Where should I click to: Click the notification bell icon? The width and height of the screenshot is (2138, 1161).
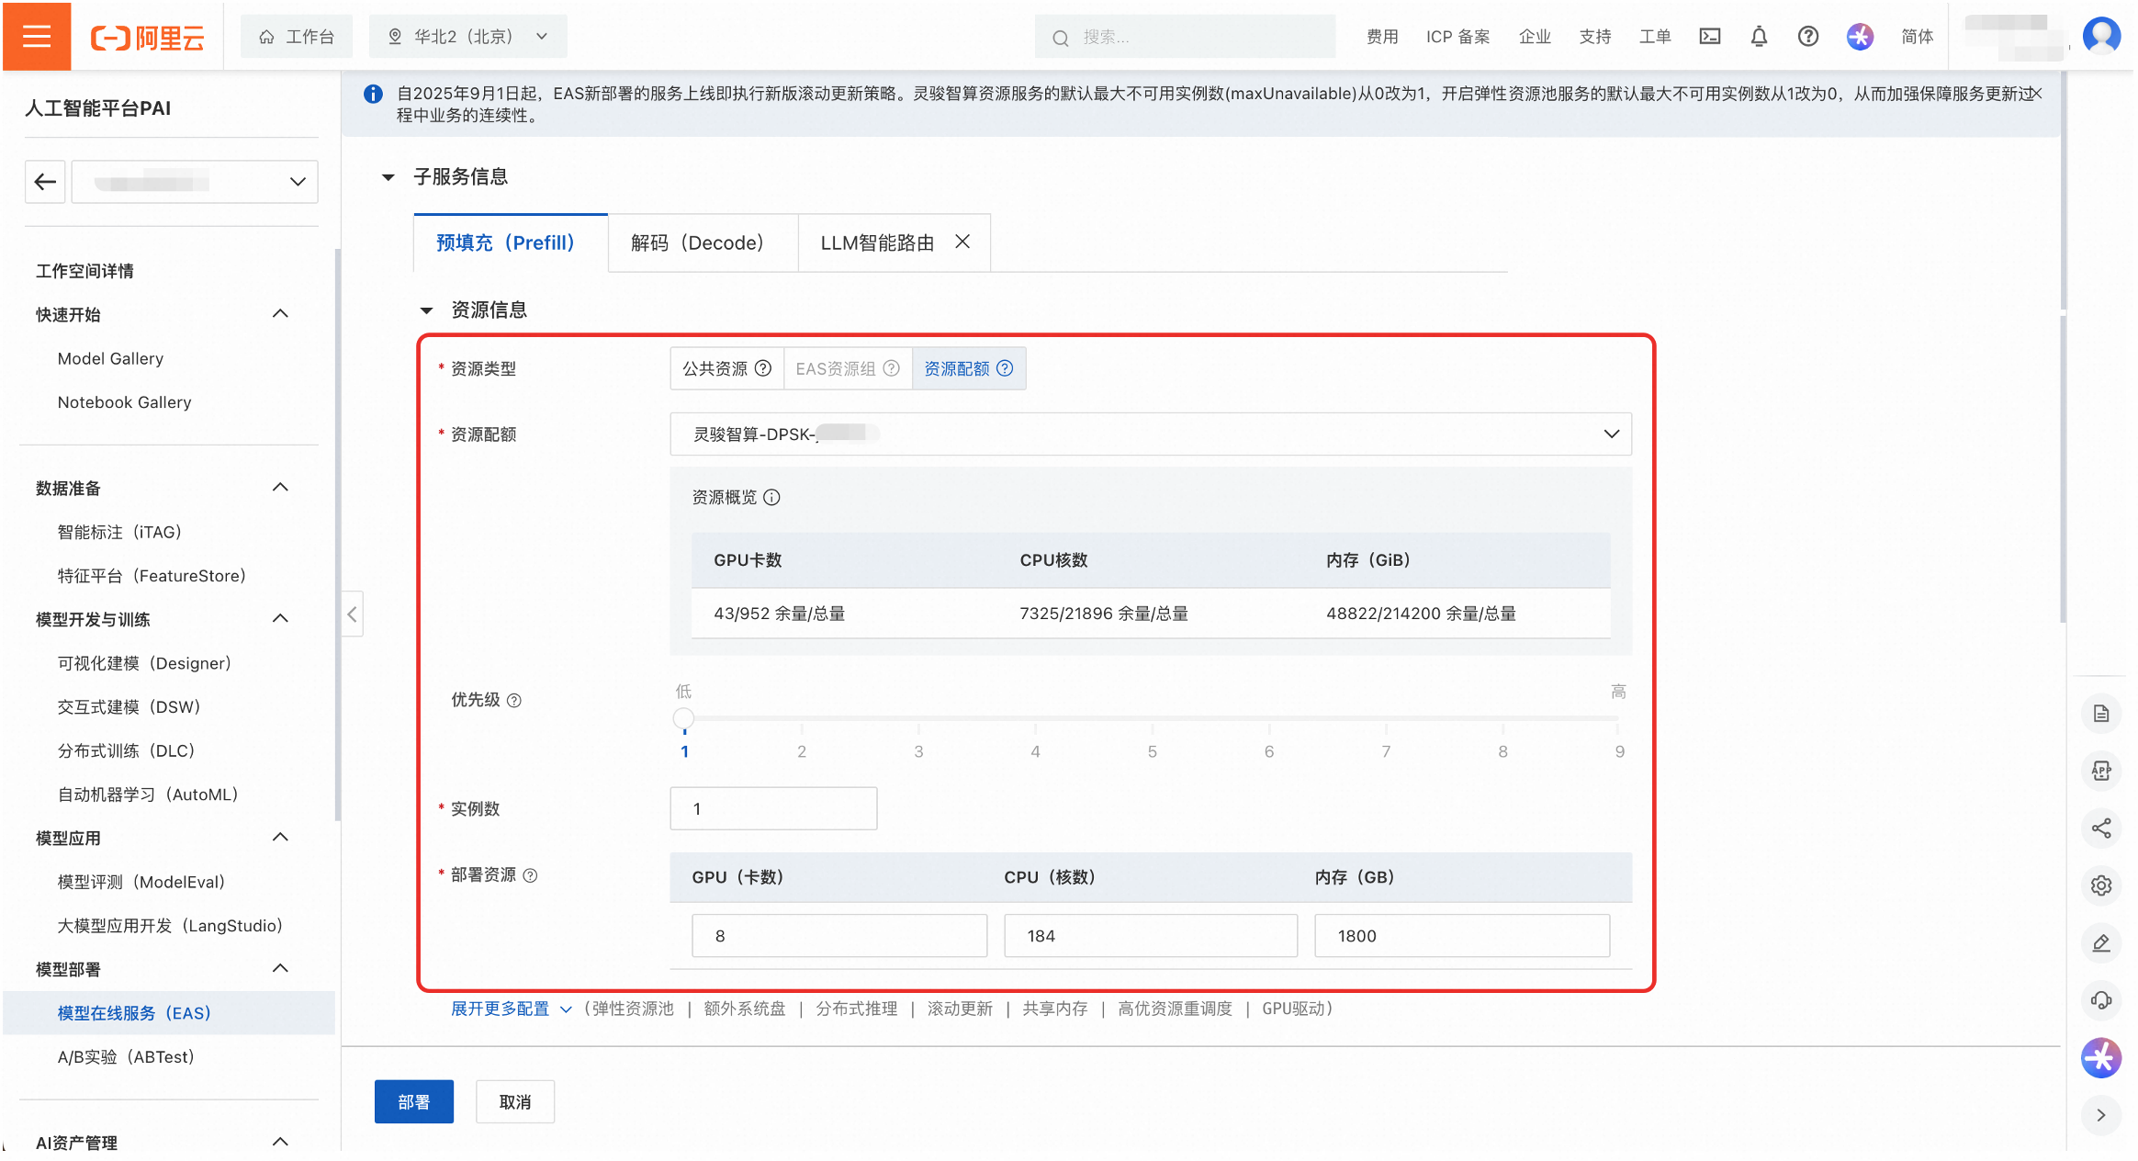(1759, 37)
